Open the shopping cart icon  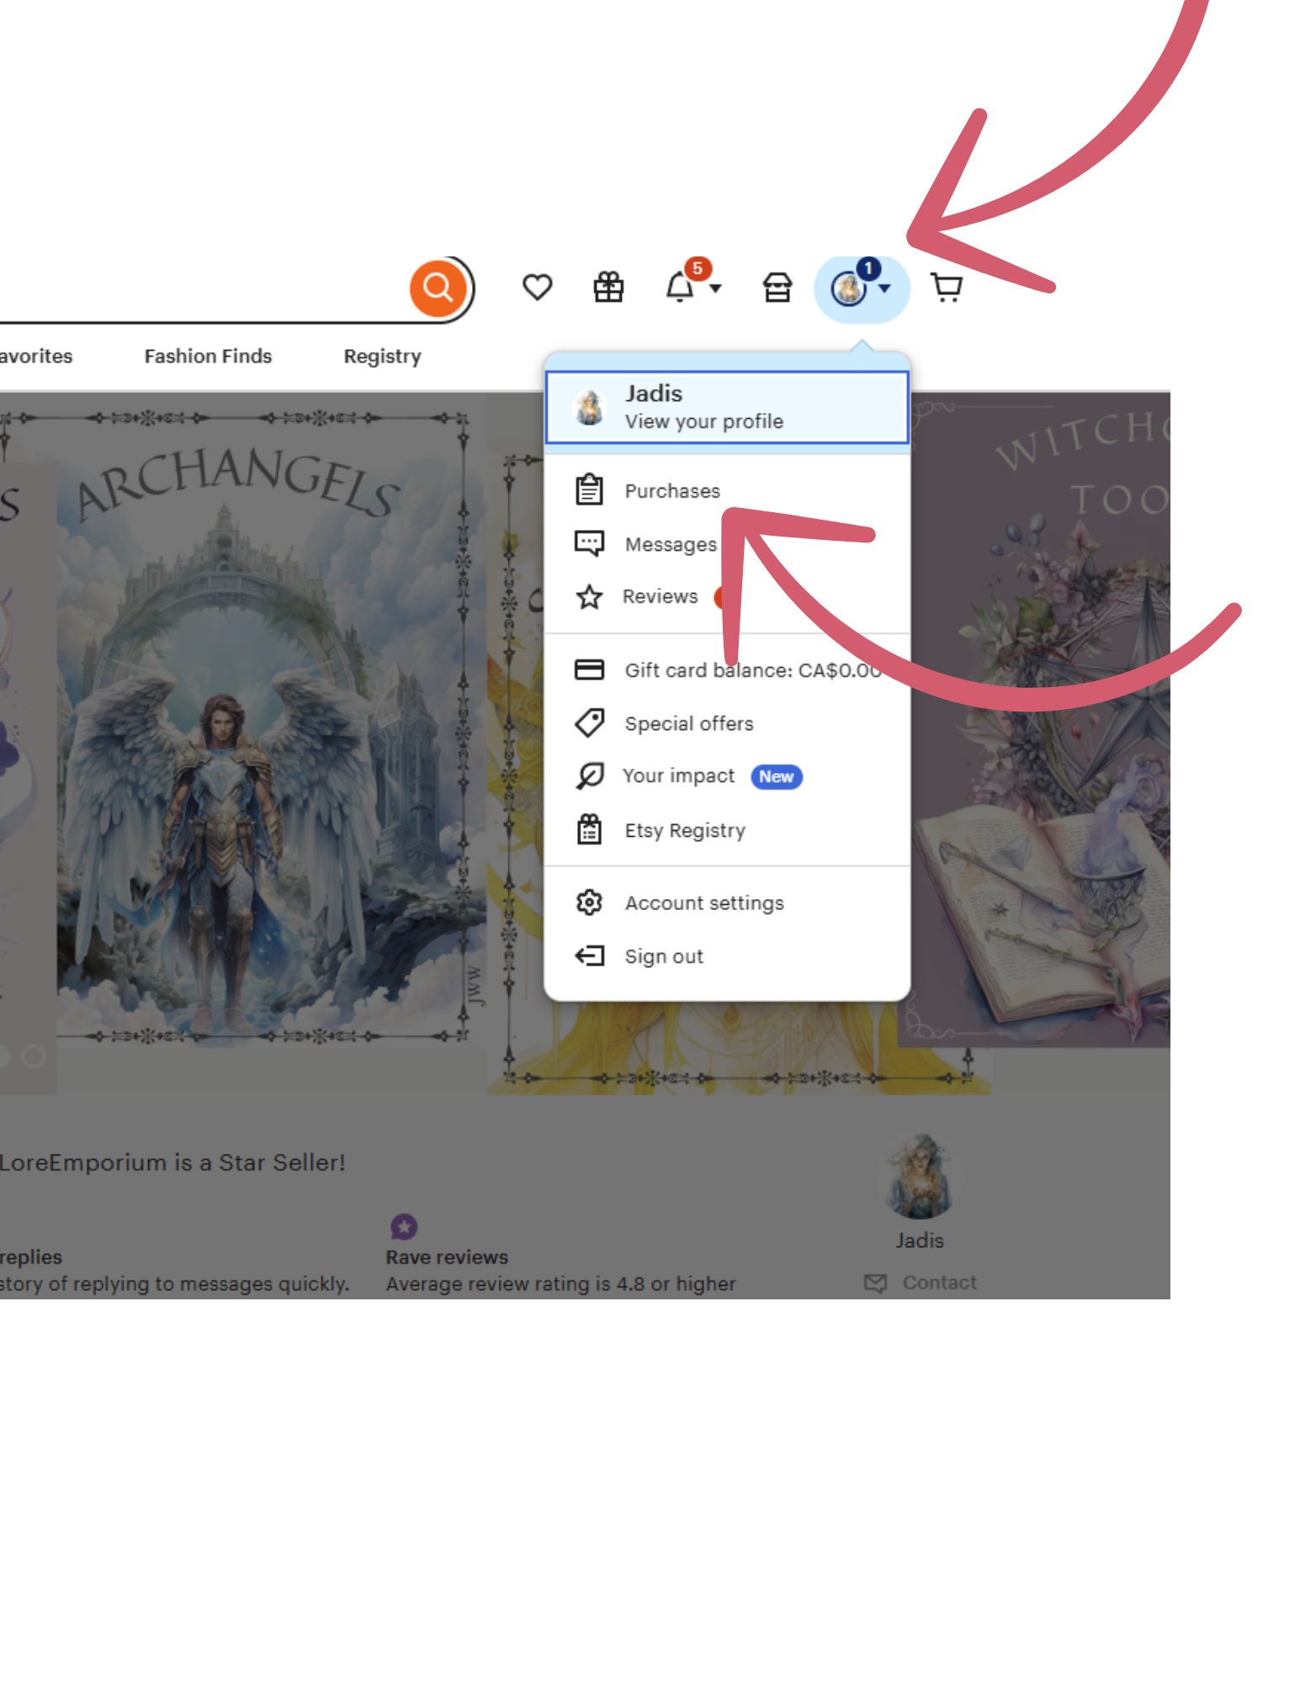click(x=947, y=288)
